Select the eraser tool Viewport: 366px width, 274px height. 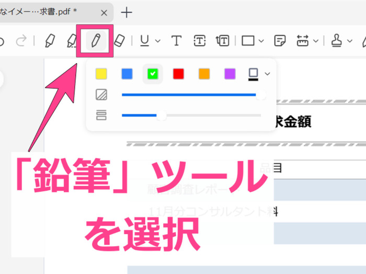click(119, 41)
